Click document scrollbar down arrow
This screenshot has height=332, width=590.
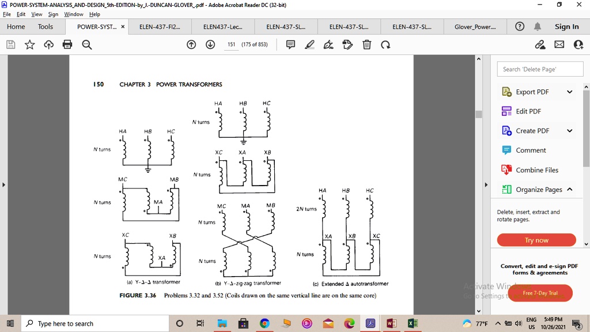(479, 311)
